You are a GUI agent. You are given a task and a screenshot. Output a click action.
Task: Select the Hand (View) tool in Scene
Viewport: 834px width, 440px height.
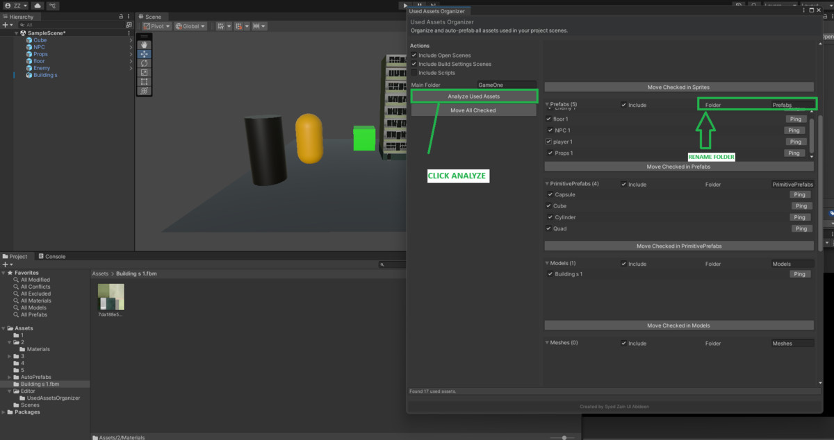[x=145, y=45]
